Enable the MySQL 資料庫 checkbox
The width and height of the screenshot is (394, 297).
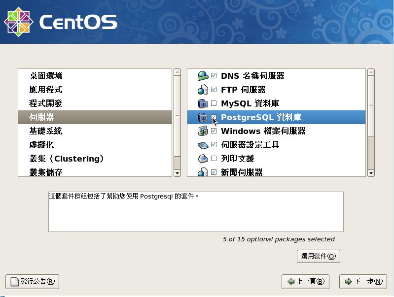coord(214,103)
